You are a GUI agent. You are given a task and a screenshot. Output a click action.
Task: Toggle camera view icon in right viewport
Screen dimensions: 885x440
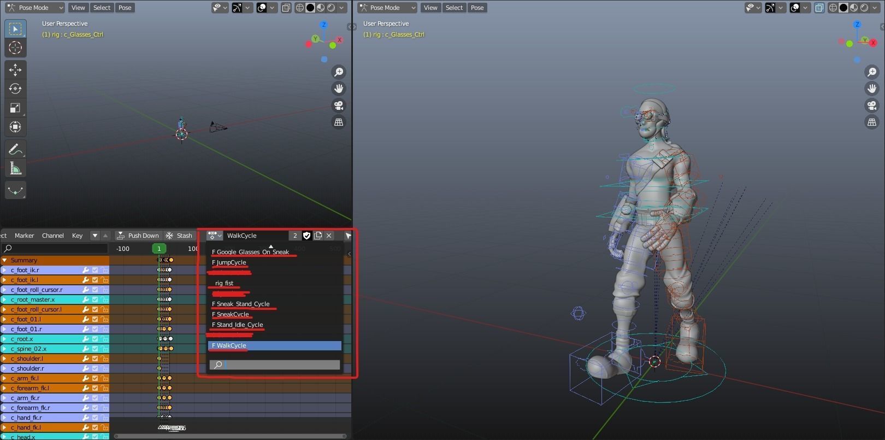tap(872, 105)
